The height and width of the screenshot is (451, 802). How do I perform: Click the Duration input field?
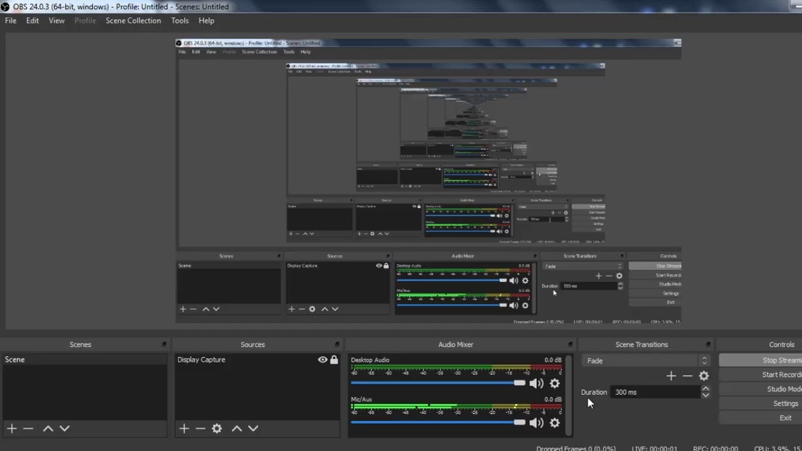click(x=656, y=392)
